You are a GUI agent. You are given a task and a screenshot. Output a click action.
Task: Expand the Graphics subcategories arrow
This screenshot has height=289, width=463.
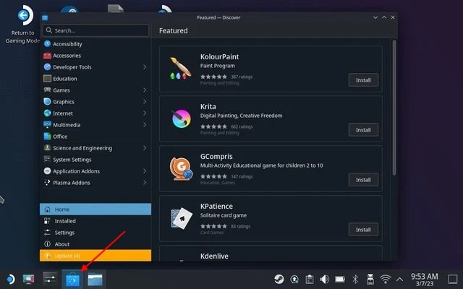coord(145,101)
